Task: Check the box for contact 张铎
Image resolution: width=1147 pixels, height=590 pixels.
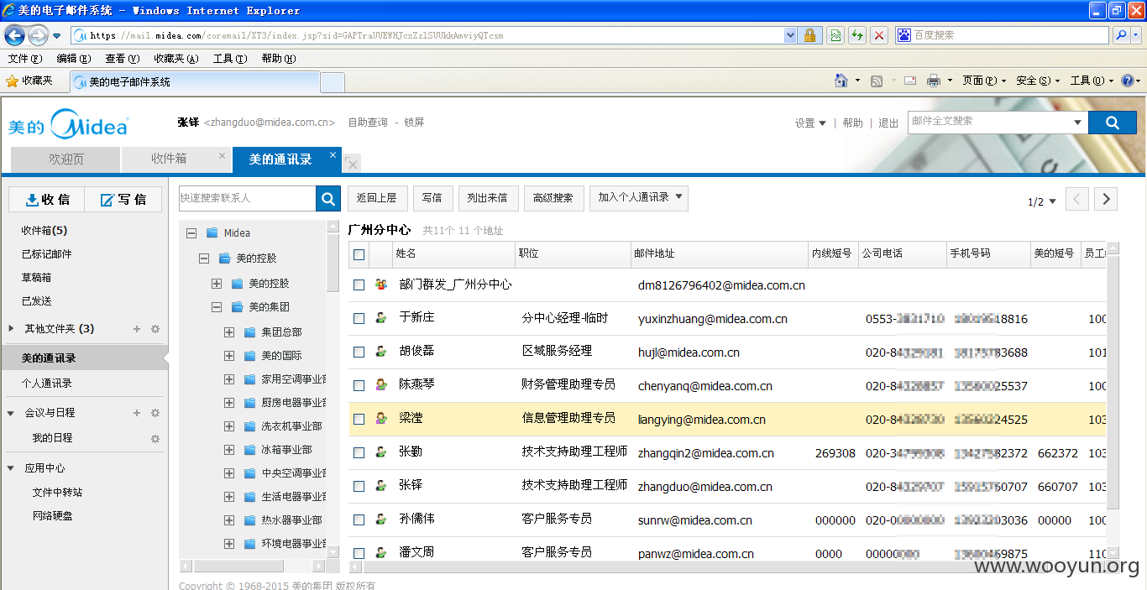Action: tap(359, 487)
